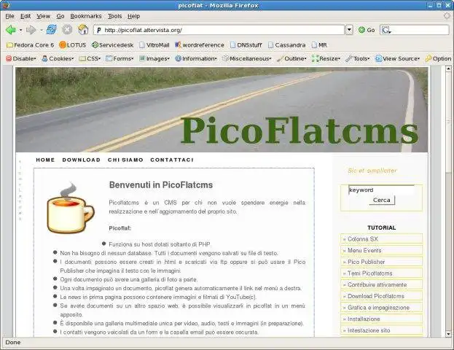The image size is (454, 350).
Task: Open the Miscellaneous toolbar dropdown
Action: [247, 58]
